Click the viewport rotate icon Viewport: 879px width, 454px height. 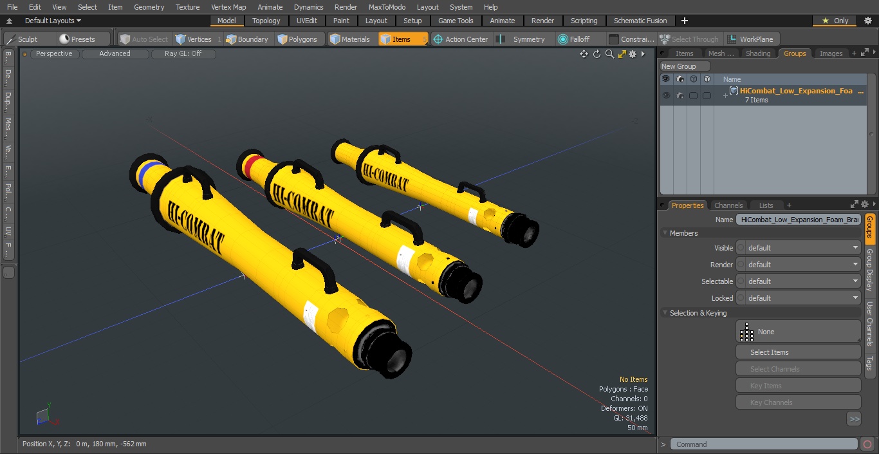pos(597,54)
